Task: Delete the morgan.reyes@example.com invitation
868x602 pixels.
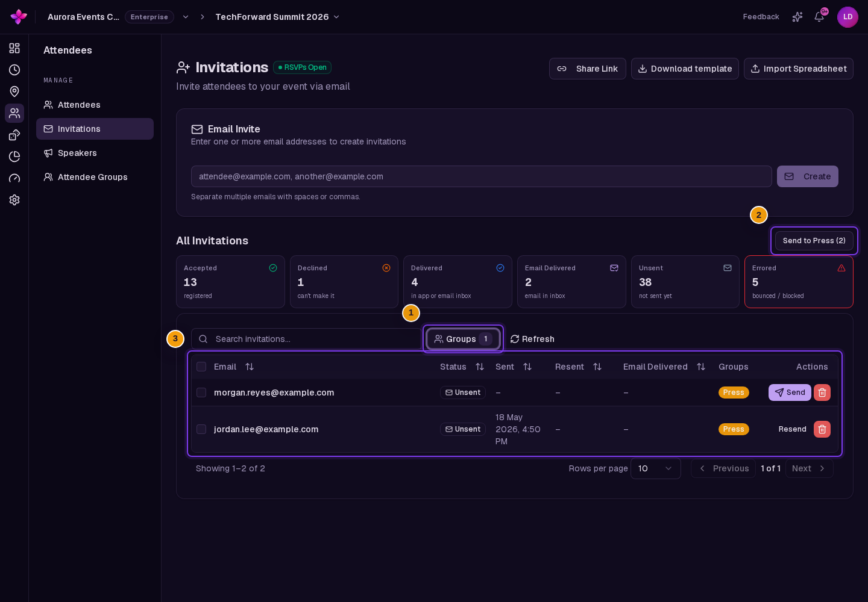Action: click(822, 393)
